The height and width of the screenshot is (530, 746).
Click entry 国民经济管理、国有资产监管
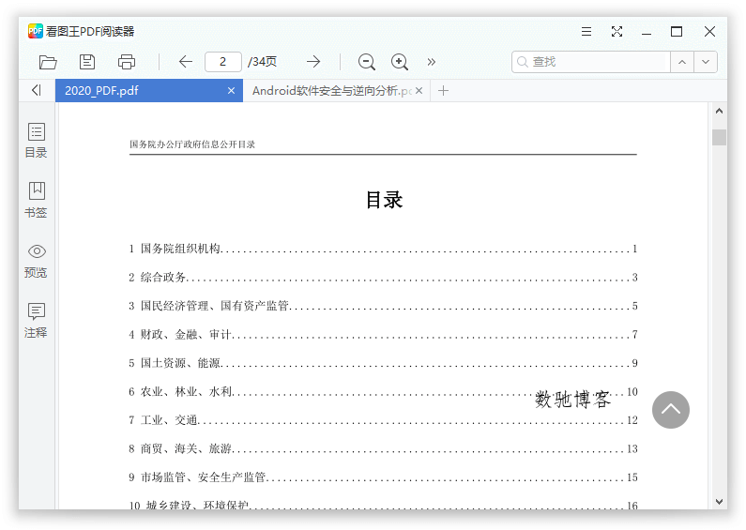(x=383, y=306)
